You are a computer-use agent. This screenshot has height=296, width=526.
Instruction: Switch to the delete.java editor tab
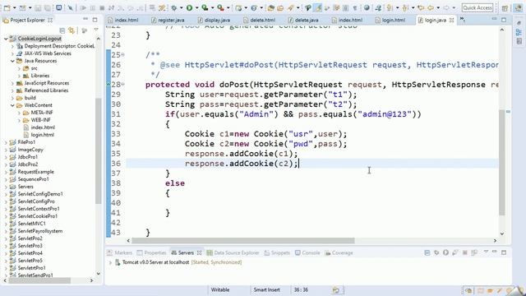click(303, 20)
